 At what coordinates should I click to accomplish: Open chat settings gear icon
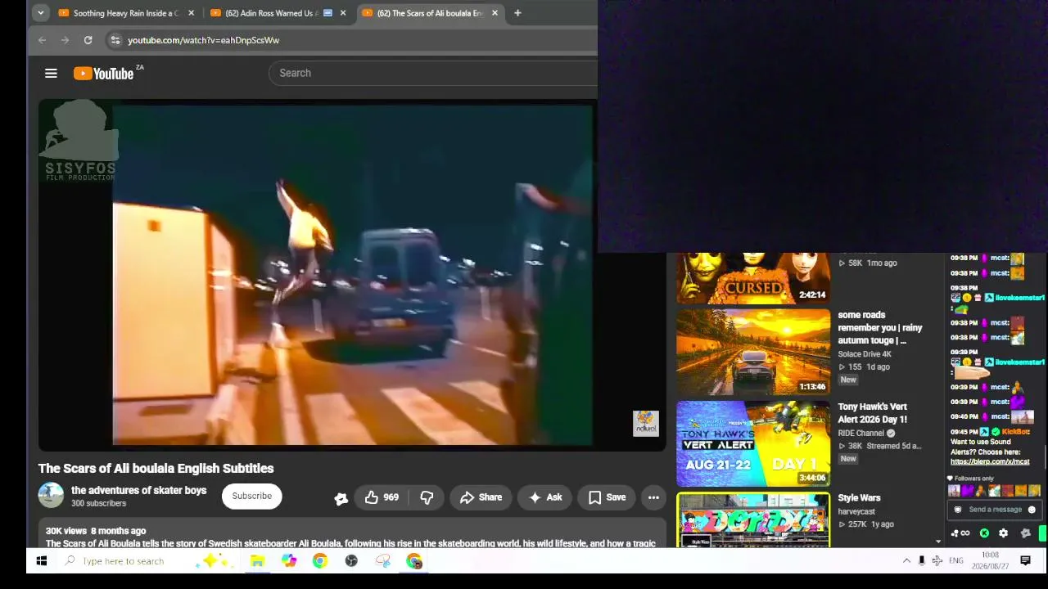(x=1003, y=533)
